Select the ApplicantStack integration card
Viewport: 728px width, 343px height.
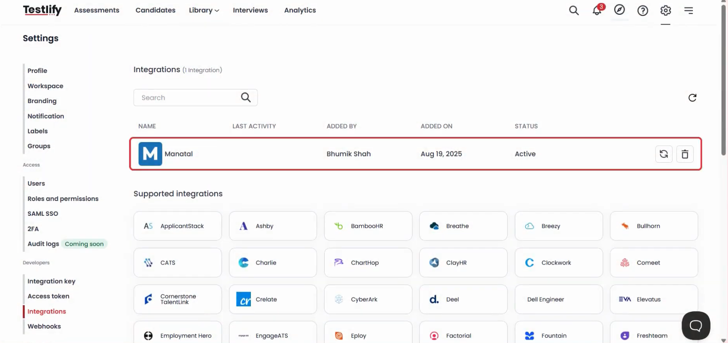click(178, 226)
